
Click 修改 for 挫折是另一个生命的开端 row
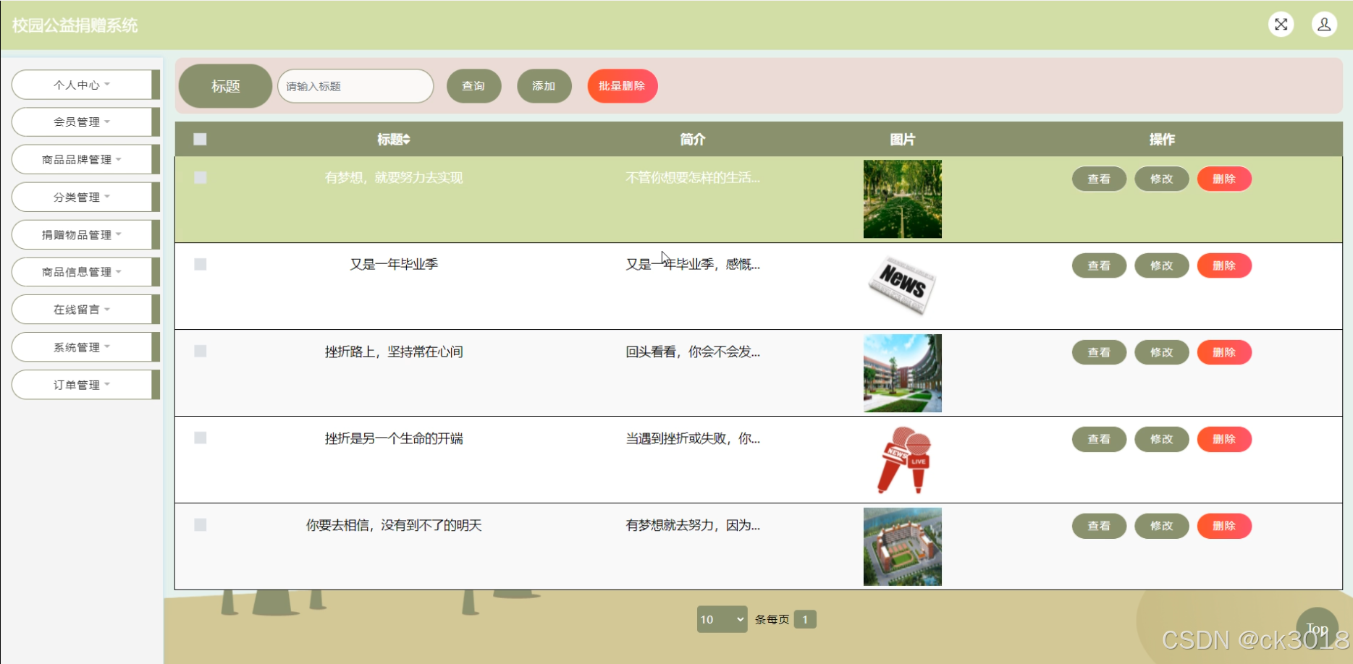[1161, 439]
